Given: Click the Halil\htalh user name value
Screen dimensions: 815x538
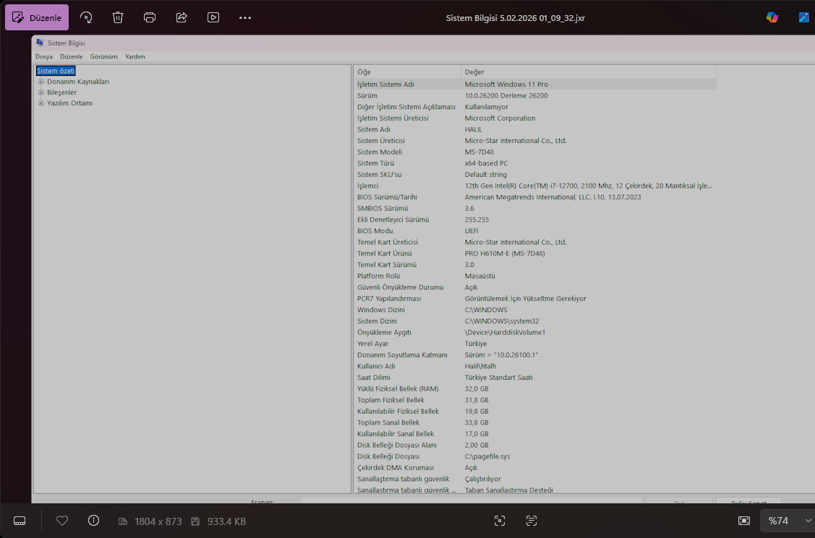Looking at the screenshot, I should 480,366.
